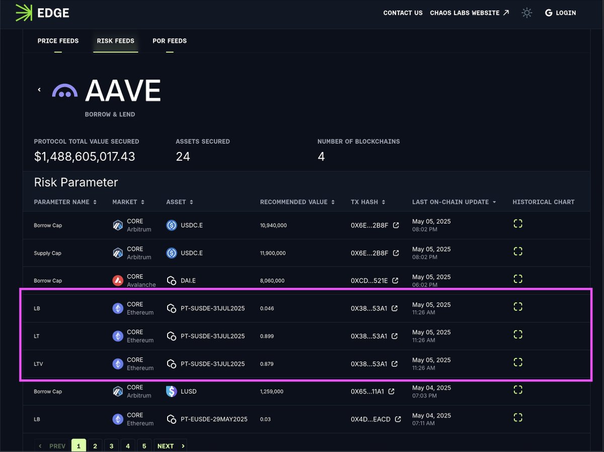Click date May 04, 2025 07:03 PM
This screenshot has height=452, width=604.
[431, 392]
